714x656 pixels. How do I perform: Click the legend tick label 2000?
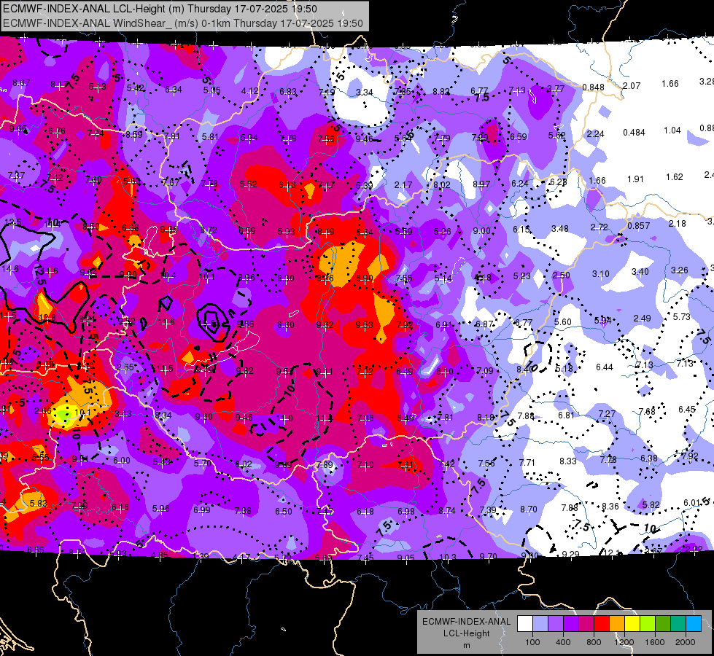686,642
